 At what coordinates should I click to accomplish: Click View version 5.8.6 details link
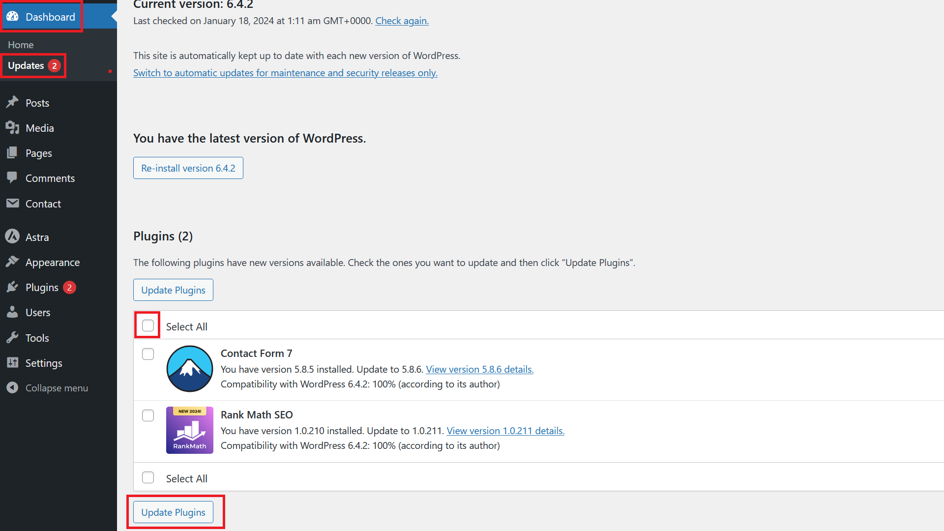click(479, 369)
